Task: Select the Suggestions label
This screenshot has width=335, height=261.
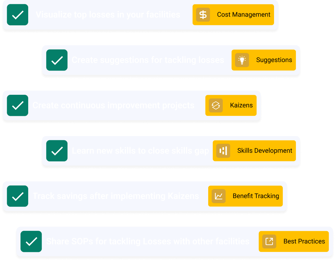Action: [x=274, y=60]
